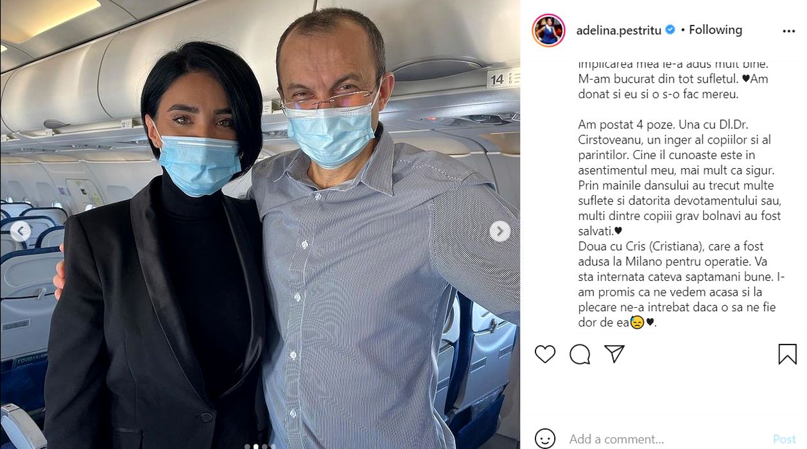The image size is (807, 449).
Task: Select the third carousel indicator dot
Action: [x=265, y=446]
